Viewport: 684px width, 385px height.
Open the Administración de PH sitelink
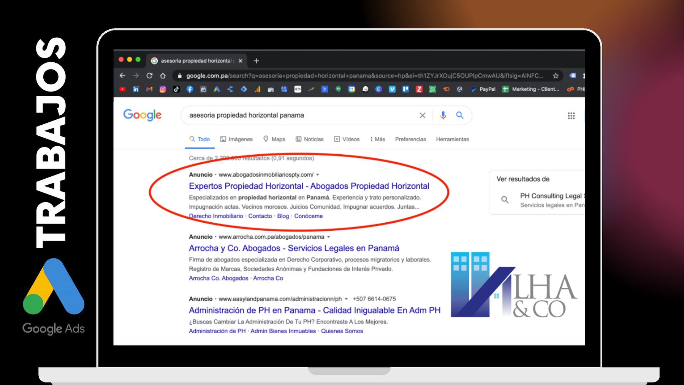[217, 331]
